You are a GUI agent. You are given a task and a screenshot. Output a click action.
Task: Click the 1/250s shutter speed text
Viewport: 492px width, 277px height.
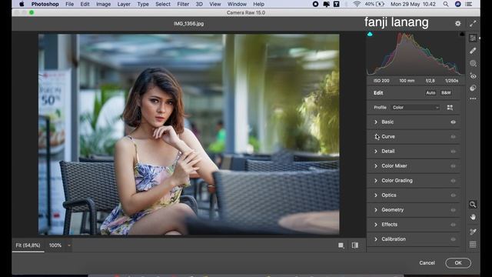point(451,81)
